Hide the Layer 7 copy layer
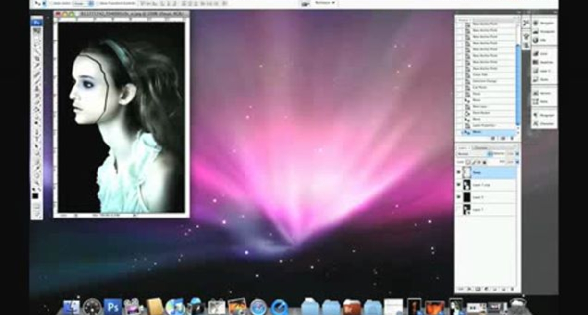Image resolution: width=588 pixels, height=315 pixels. click(x=459, y=185)
